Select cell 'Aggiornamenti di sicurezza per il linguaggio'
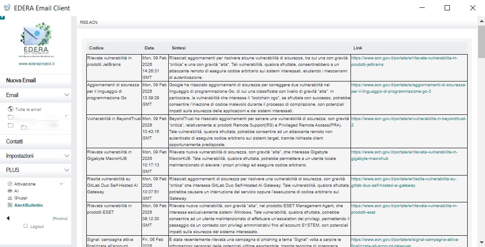Screen dimensions: 485x247 pyautogui.click(x=114, y=98)
